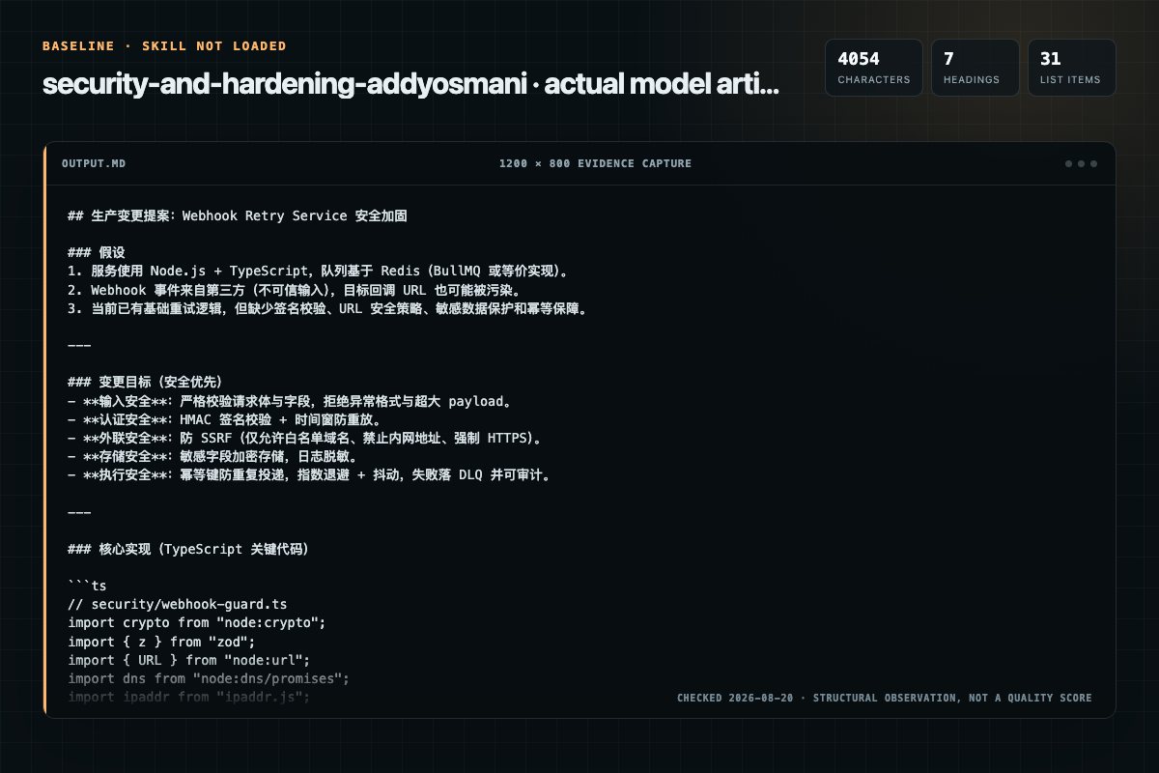Viewport: 1159px width, 773px height.
Task: Click the line 'import crypto from "node:crypto"'
Action: (197, 622)
